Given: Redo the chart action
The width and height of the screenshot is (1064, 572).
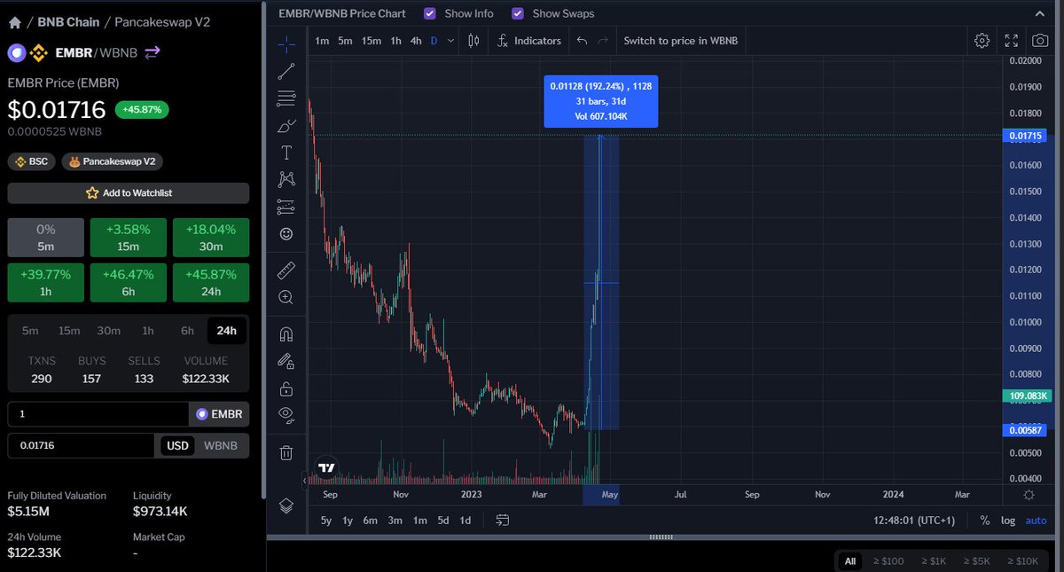Looking at the screenshot, I should click(603, 41).
